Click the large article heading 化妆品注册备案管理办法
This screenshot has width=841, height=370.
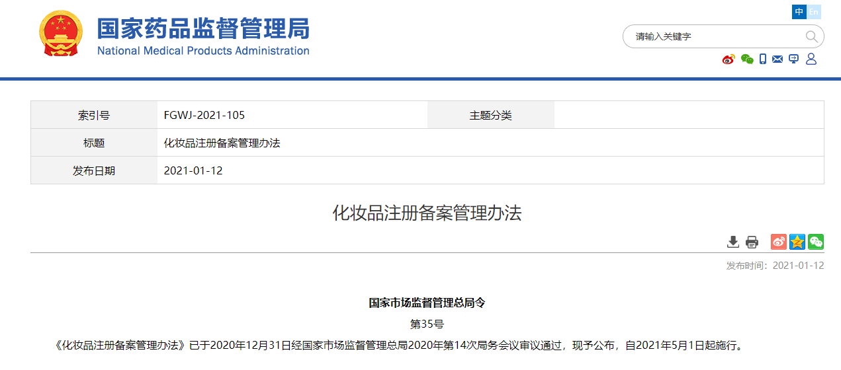coord(427,213)
